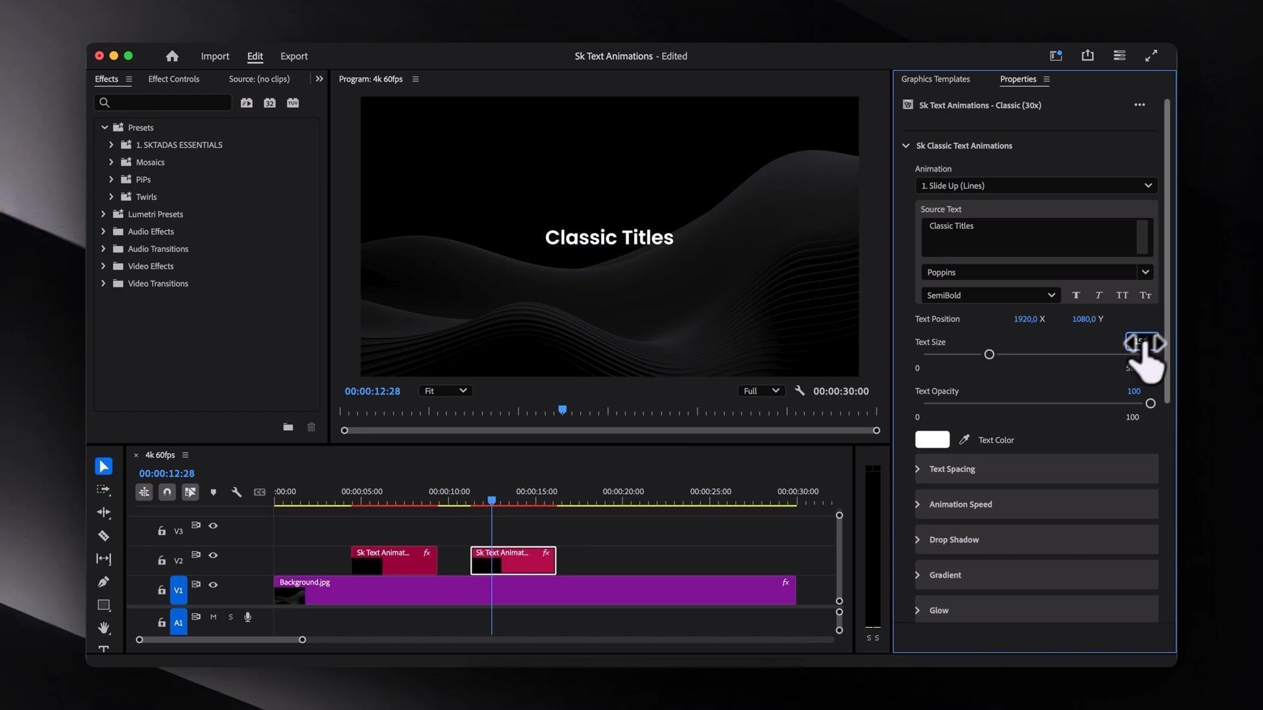Open the Export tab
Screen dimensions: 1263x710
click(x=293, y=57)
